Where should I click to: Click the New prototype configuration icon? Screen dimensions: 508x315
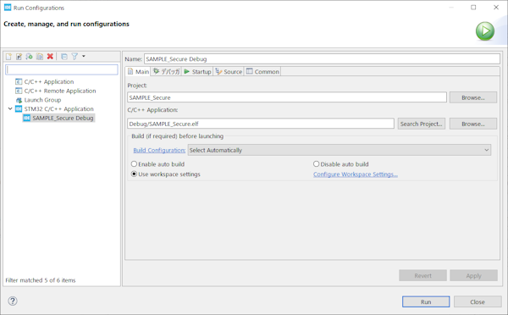click(19, 57)
